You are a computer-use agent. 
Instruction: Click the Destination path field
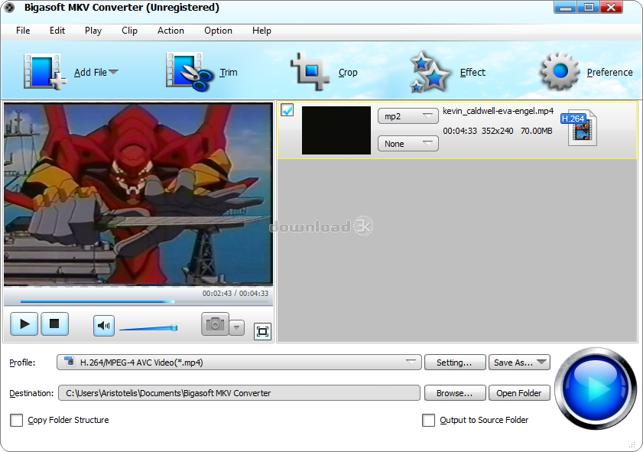[x=239, y=393]
